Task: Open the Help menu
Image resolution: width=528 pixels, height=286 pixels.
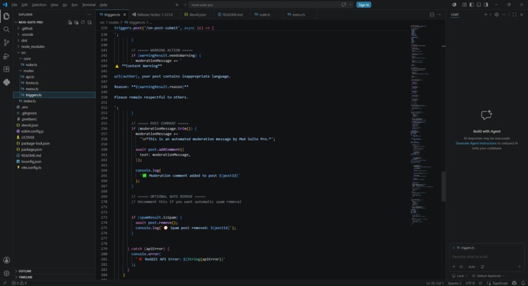Action: [x=104, y=5]
